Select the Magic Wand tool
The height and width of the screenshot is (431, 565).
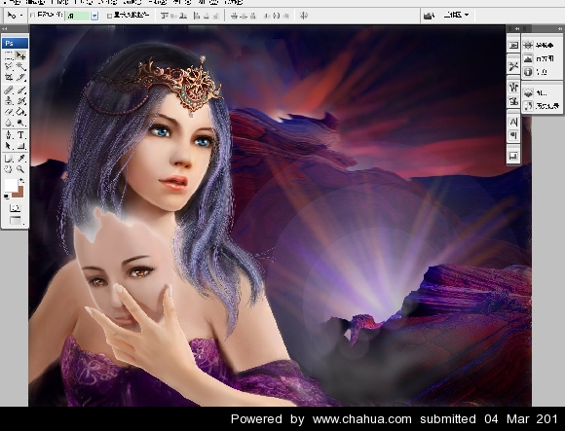click(20, 66)
